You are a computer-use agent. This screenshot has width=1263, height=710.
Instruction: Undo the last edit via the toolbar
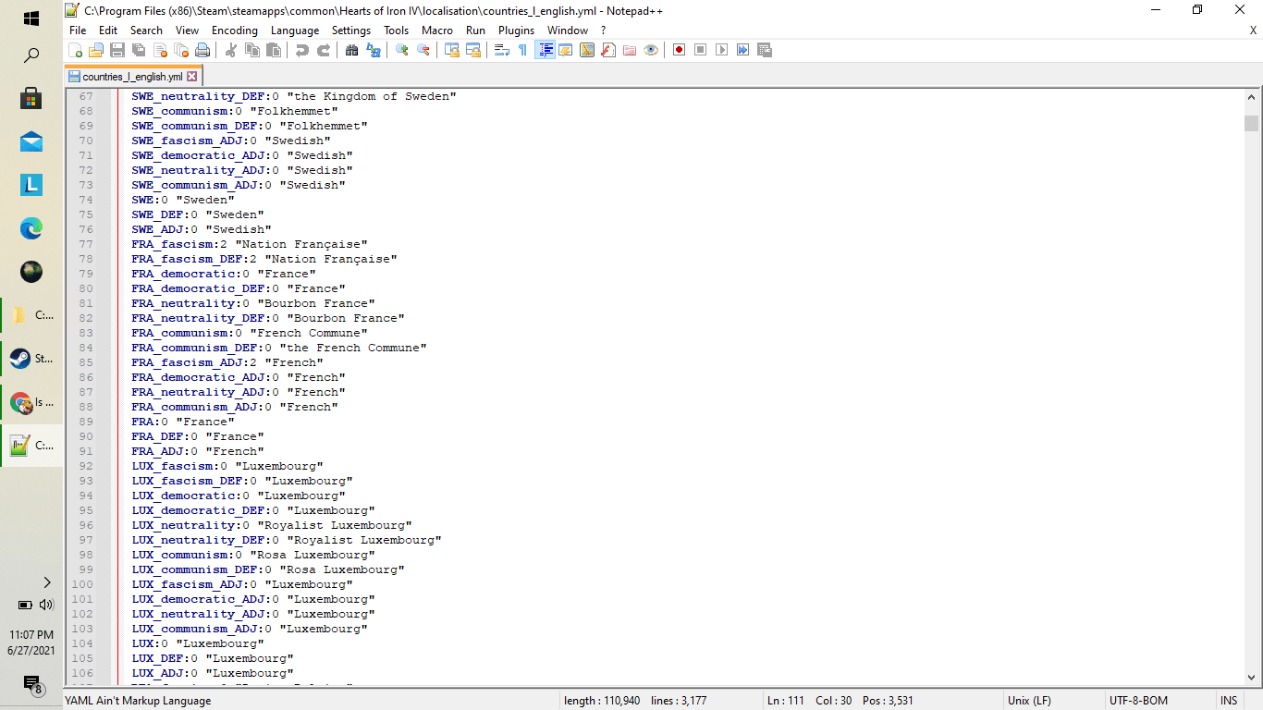302,50
